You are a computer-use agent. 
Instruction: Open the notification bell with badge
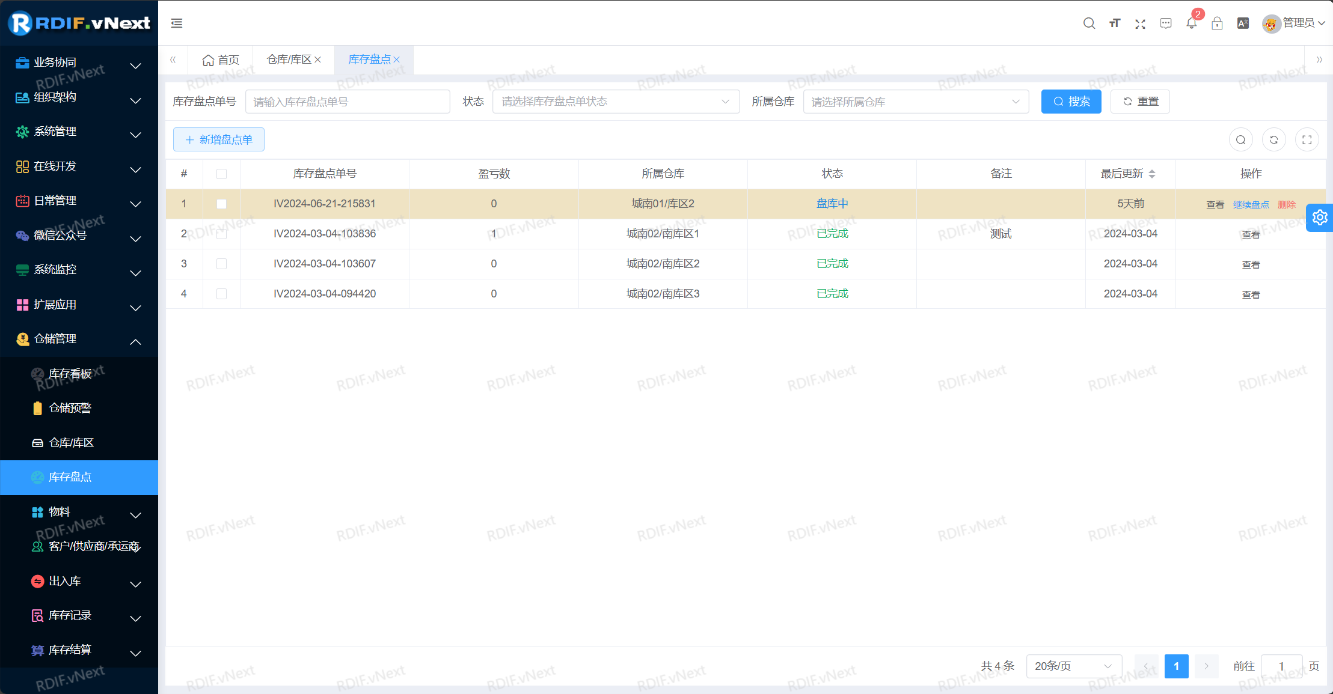(x=1191, y=23)
